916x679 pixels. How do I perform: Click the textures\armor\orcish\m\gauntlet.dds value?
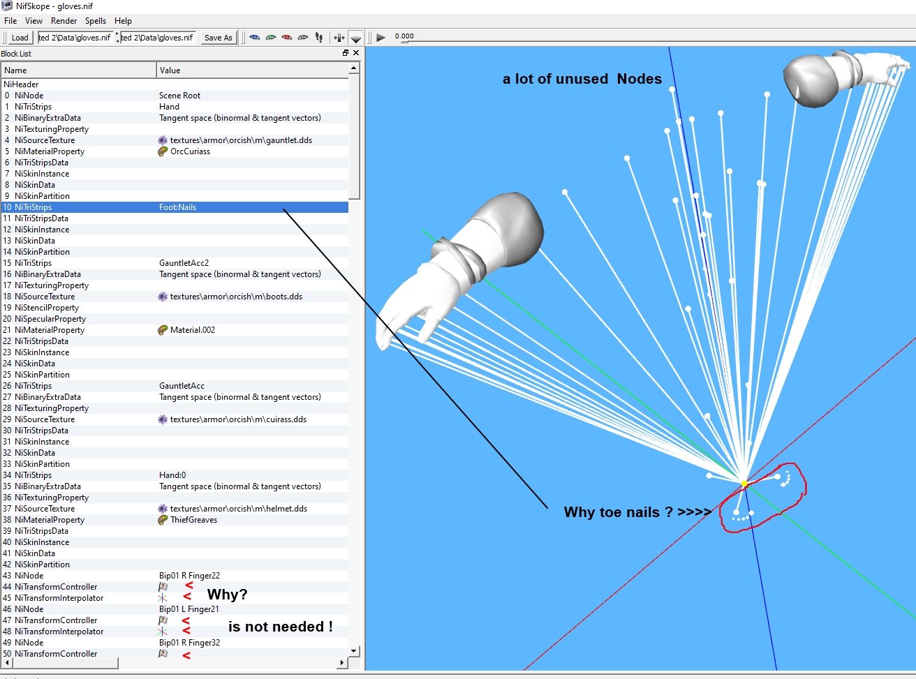[x=241, y=140]
